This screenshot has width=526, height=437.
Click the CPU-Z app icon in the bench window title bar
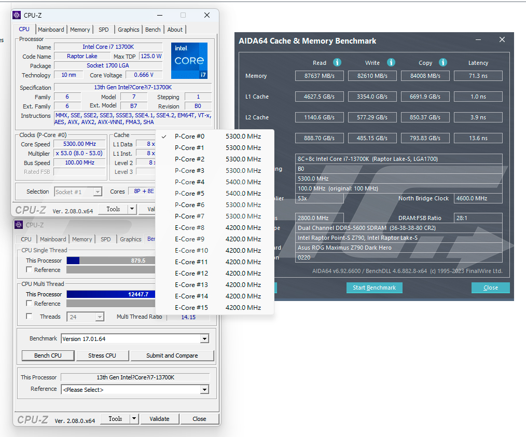19,225
